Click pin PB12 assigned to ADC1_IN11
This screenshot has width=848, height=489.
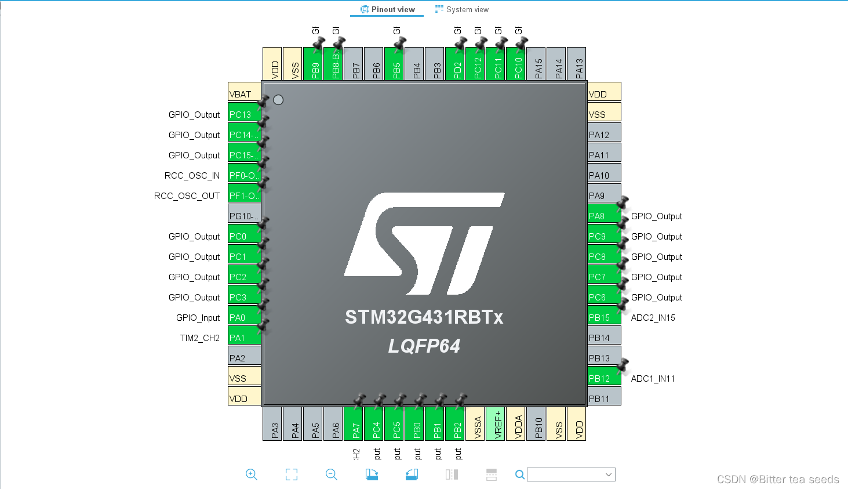pyautogui.click(x=604, y=376)
